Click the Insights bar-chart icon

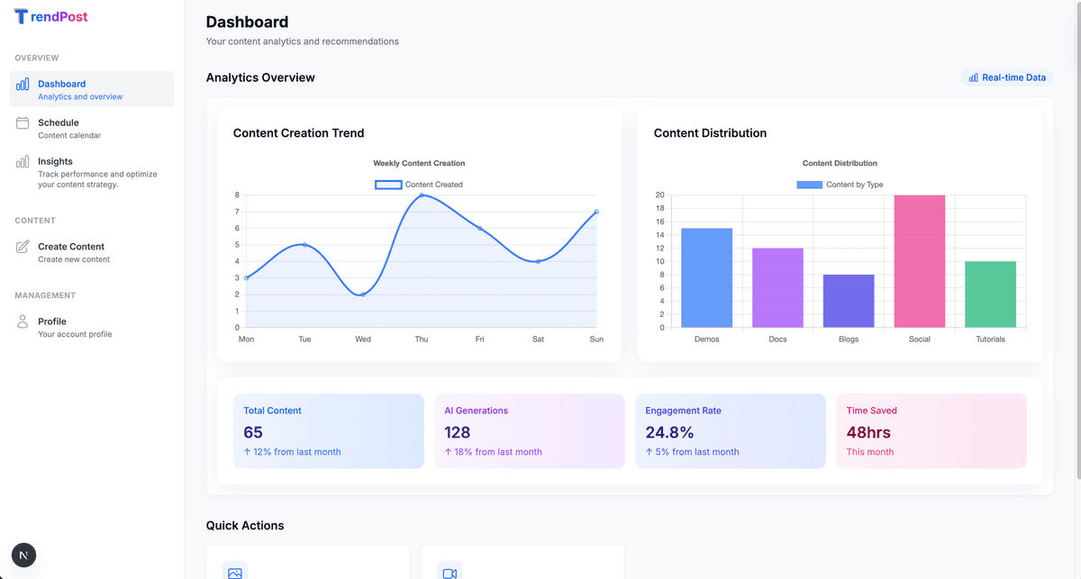[x=22, y=162]
